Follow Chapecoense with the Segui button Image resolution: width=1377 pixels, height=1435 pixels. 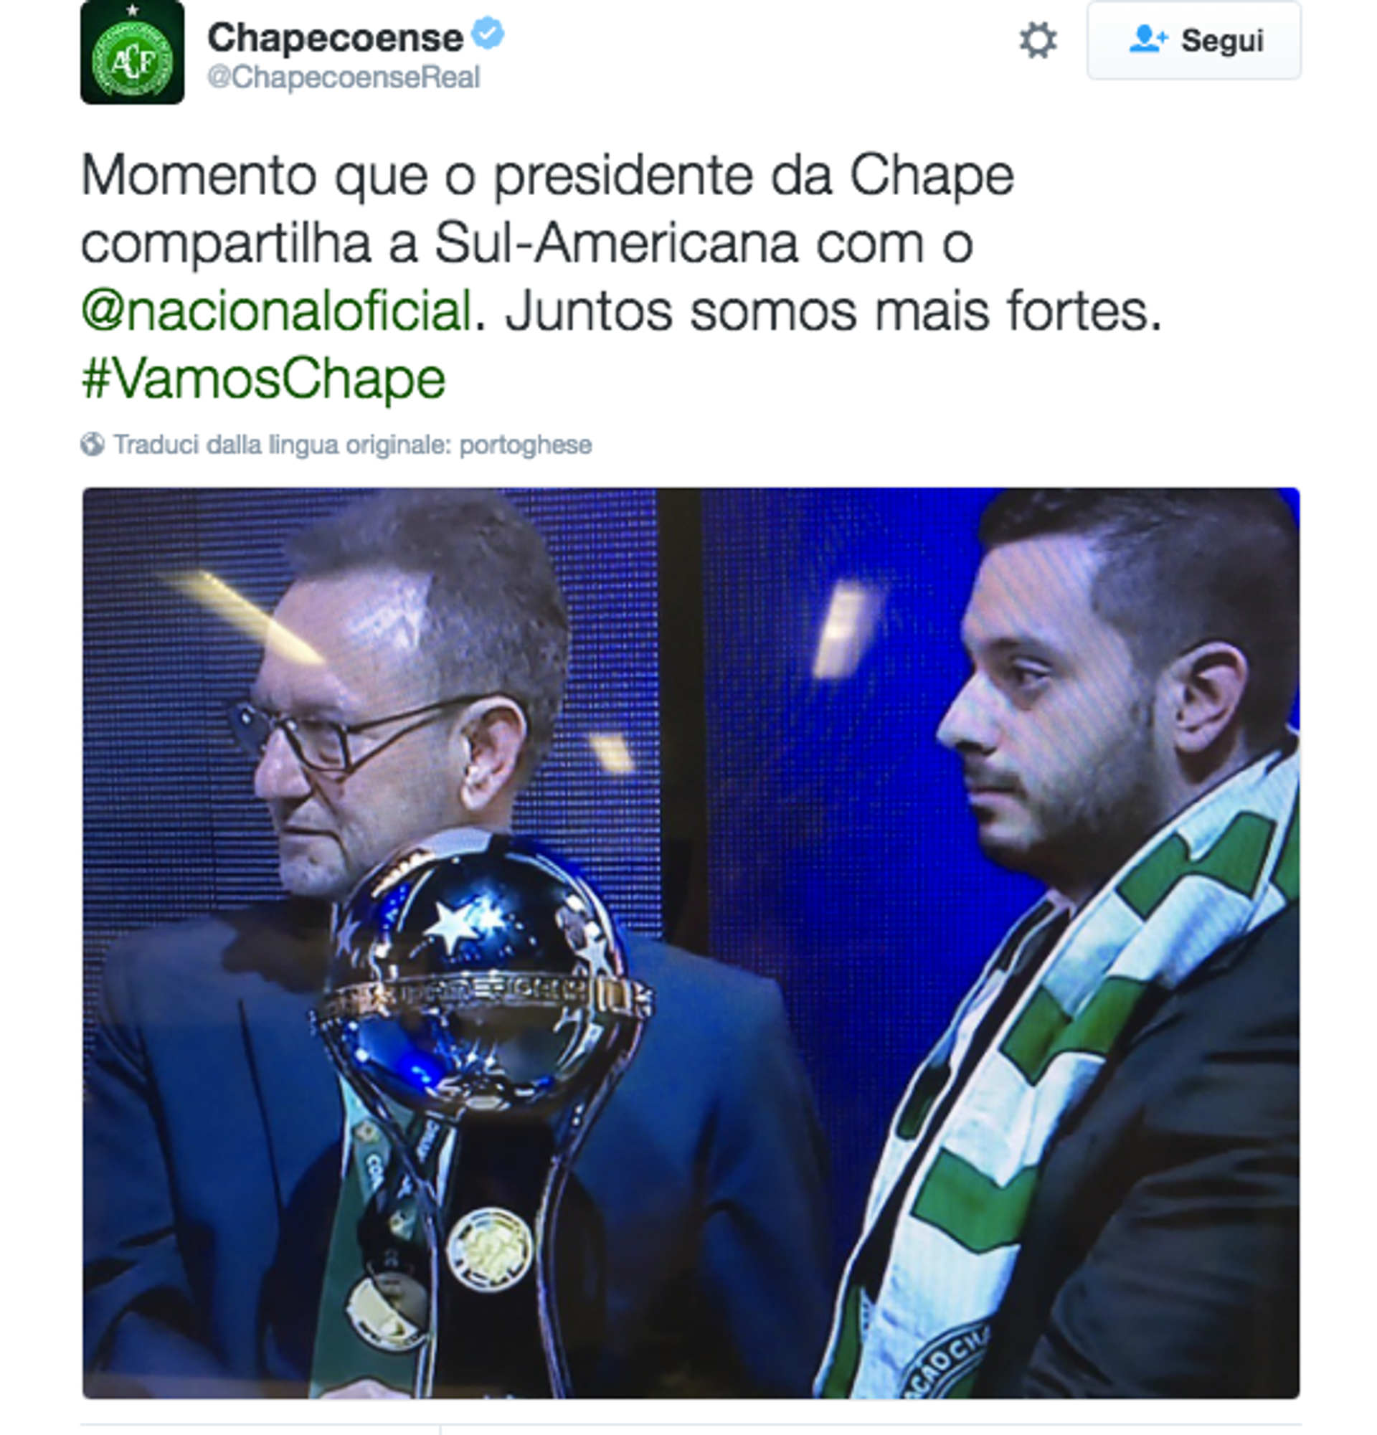tap(1194, 40)
